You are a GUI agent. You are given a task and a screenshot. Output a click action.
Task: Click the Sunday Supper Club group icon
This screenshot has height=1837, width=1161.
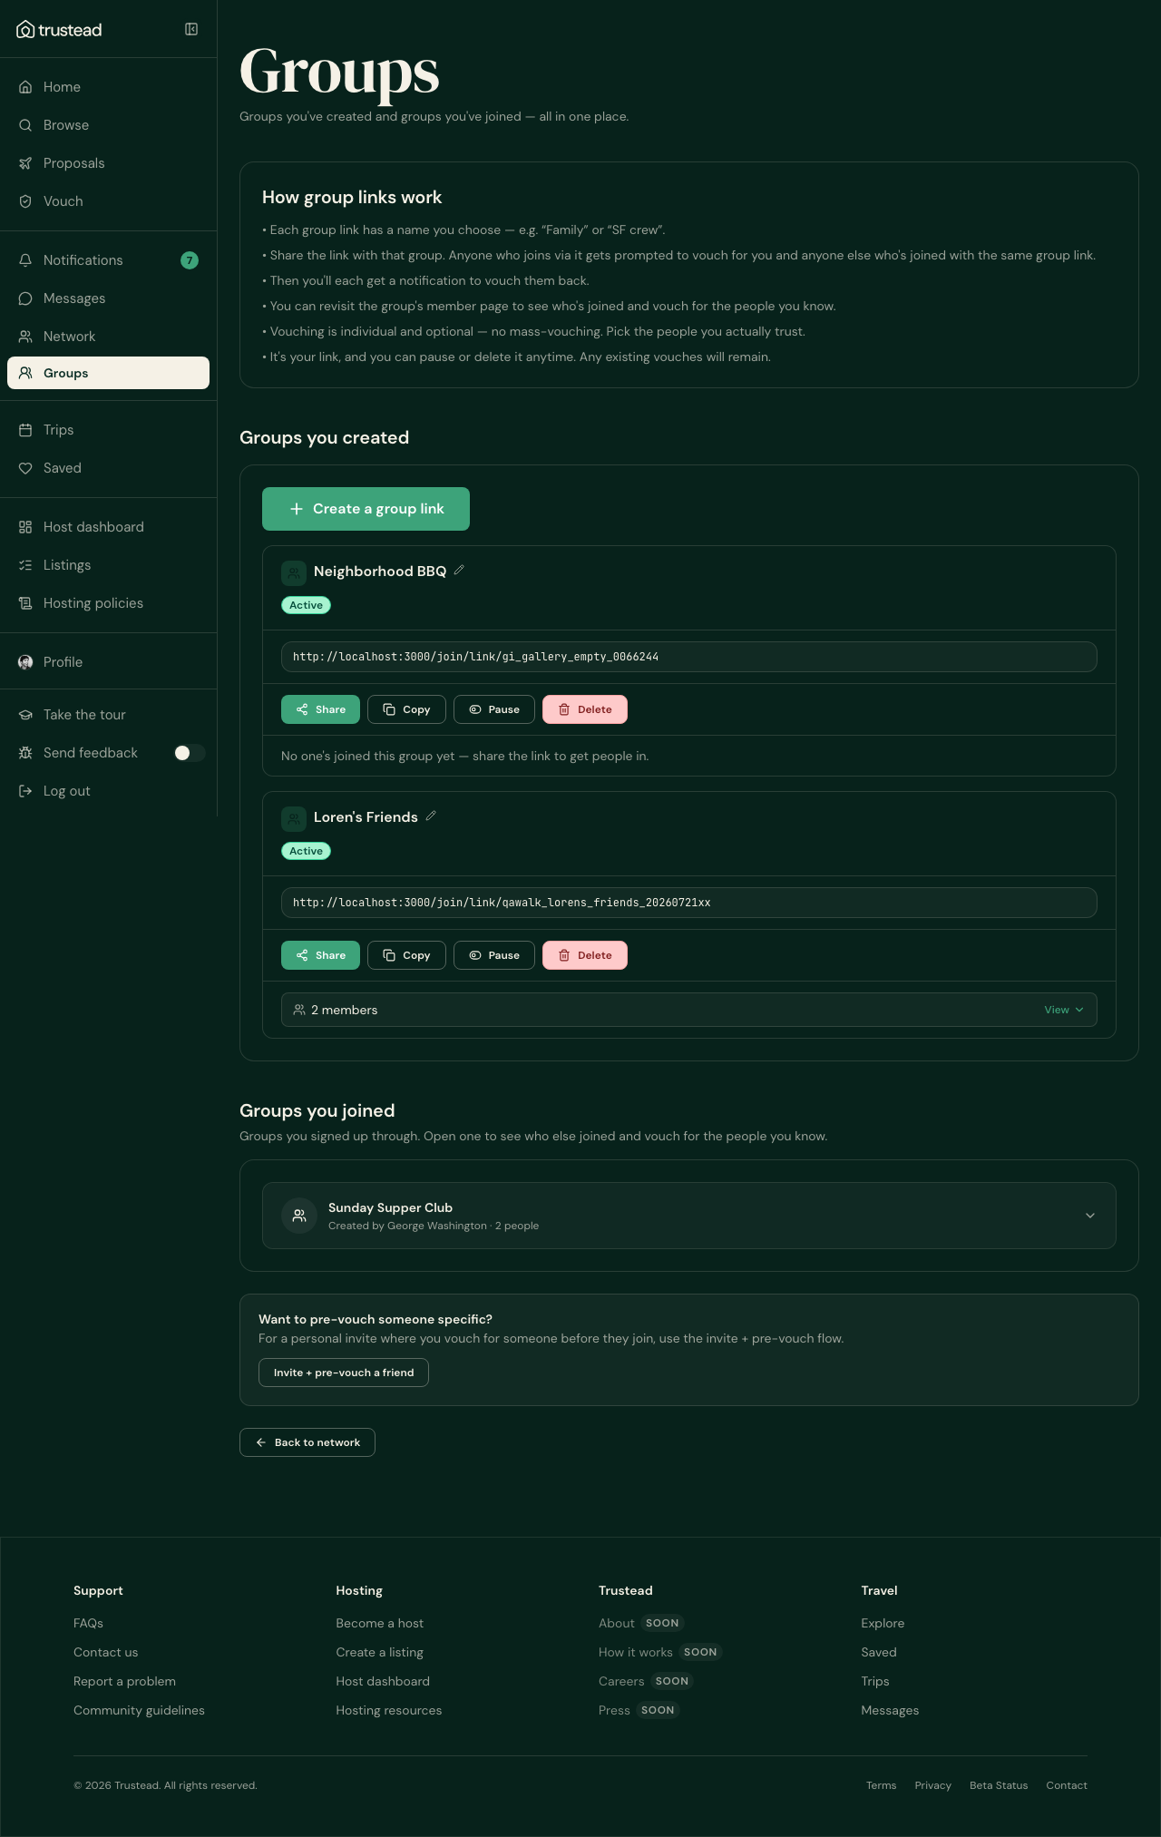click(299, 1216)
